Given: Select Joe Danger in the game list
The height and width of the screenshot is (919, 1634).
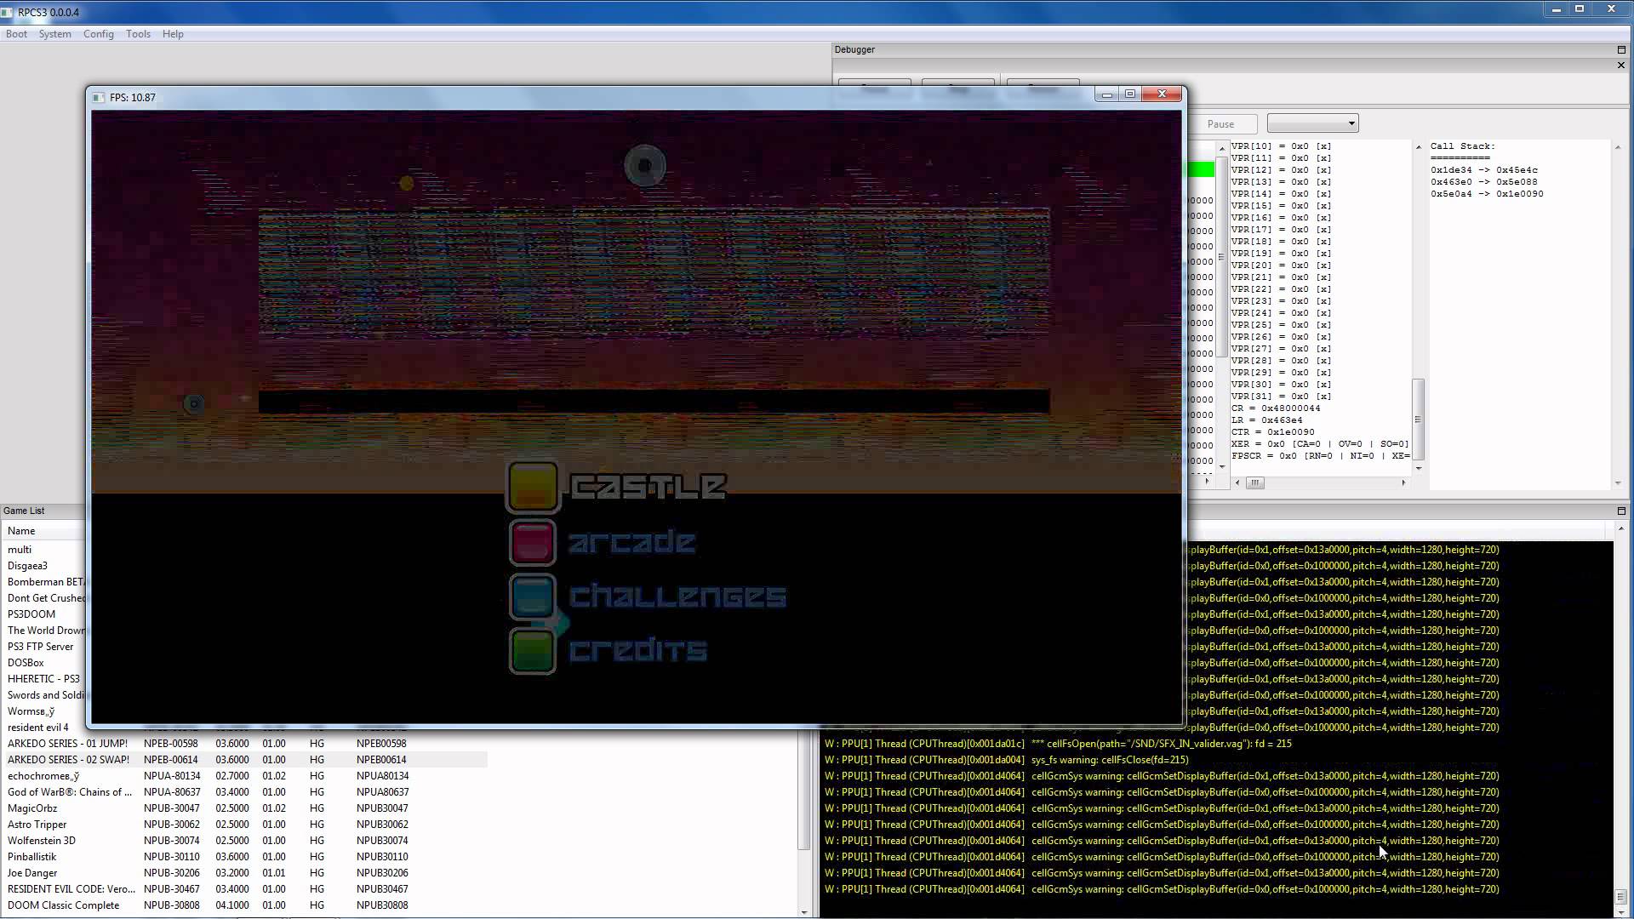Looking at the screenshot, I should coord(245,873).
